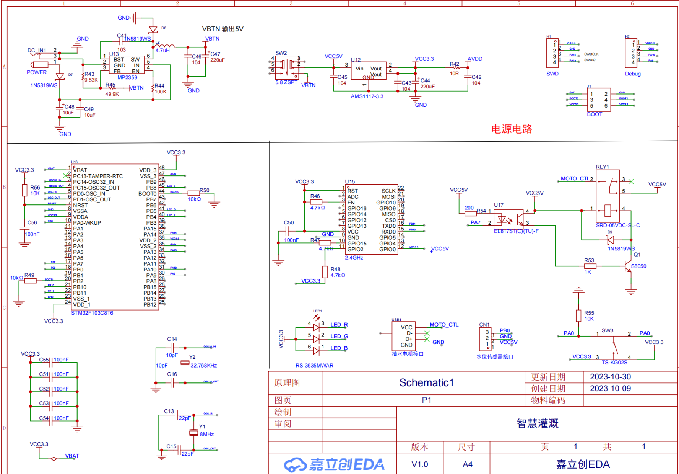
Task: Click the SRD-05VDC-SL-C relay label
Action: [618, 226]
